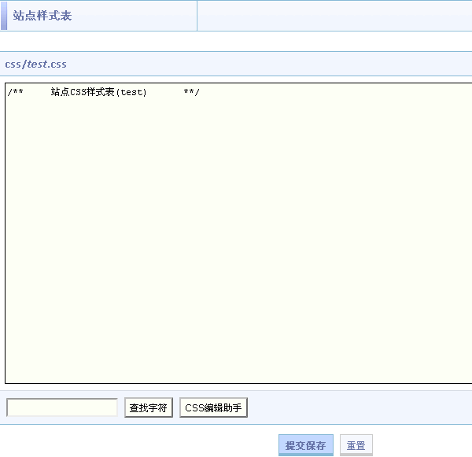Click the italic test.css filename text

(47, 64)
